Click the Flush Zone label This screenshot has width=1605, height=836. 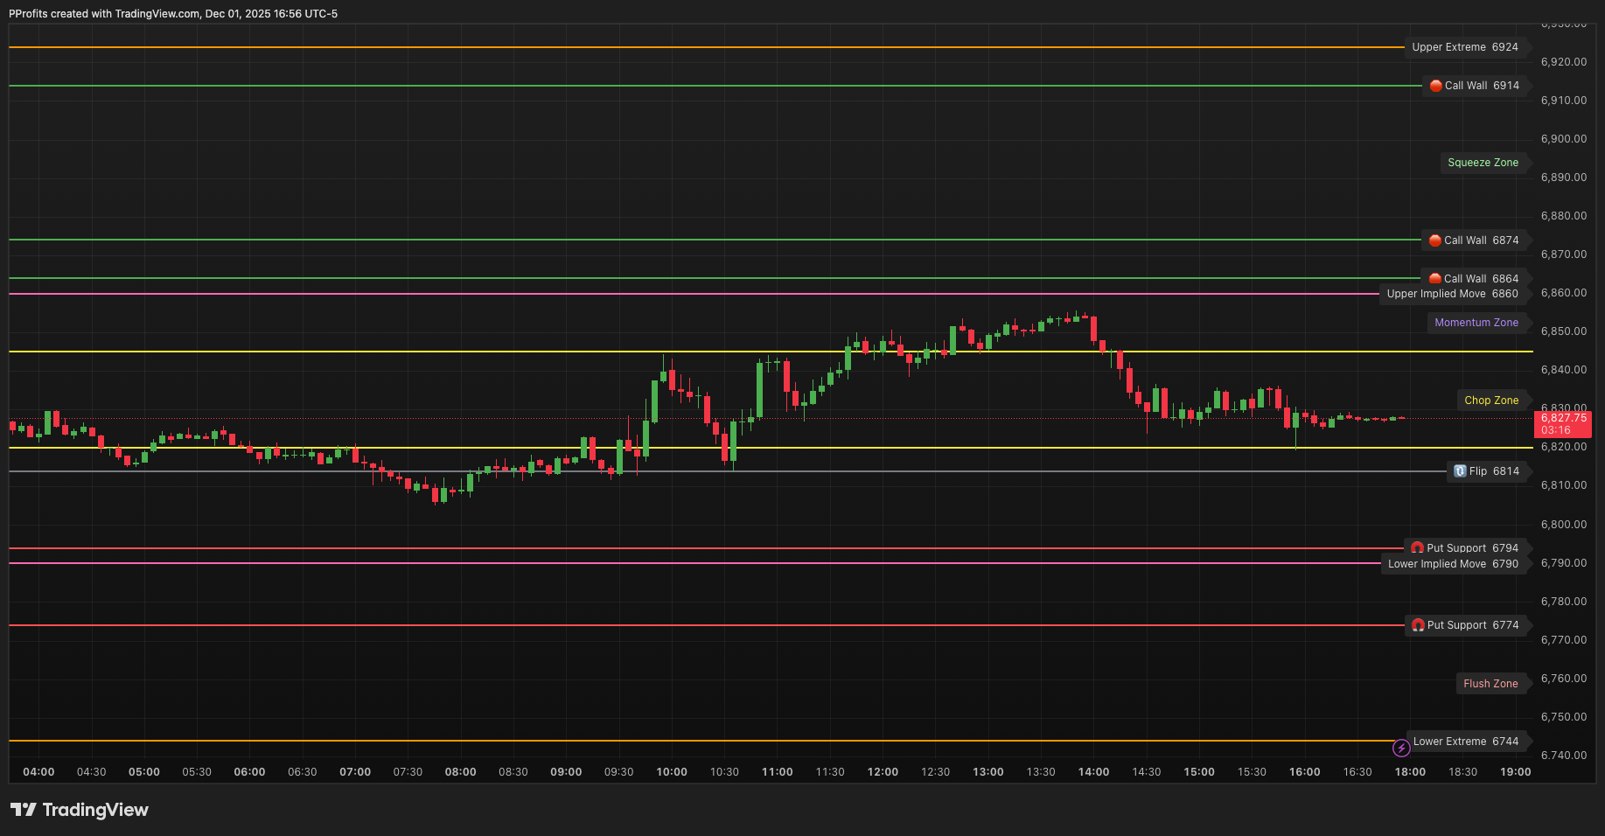[1491, 683]
